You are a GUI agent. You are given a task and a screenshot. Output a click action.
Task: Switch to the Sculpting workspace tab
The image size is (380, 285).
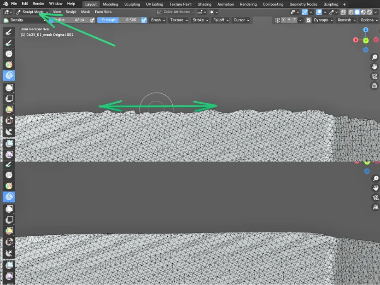[132, 4]
